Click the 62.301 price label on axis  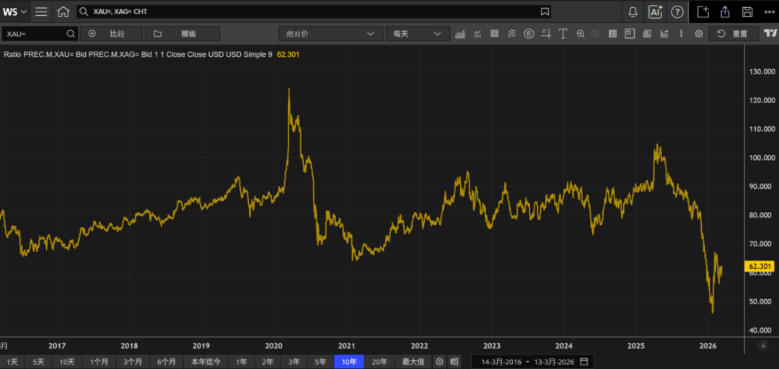coord(760,267)
